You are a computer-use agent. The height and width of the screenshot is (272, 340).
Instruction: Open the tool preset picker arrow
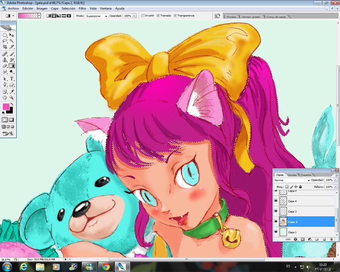tap(13, 16)
